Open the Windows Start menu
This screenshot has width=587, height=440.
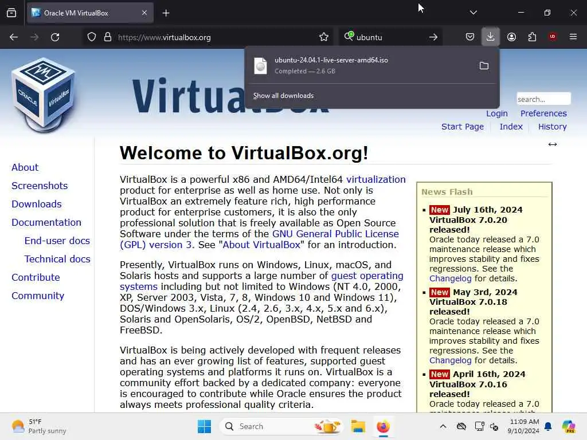(x=205, y=426)
